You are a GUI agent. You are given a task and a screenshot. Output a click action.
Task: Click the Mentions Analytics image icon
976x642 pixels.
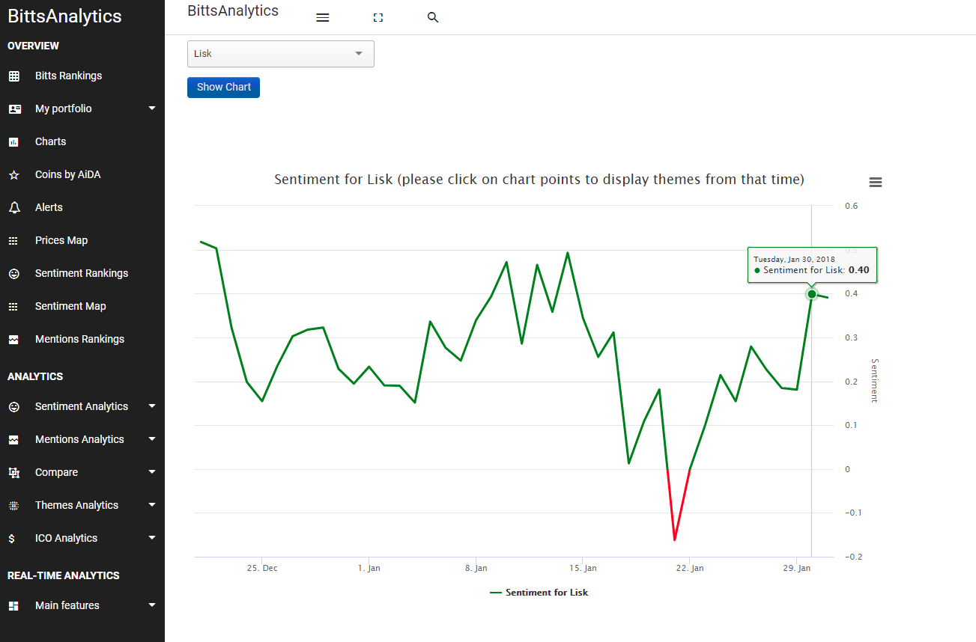coord(13,440)
